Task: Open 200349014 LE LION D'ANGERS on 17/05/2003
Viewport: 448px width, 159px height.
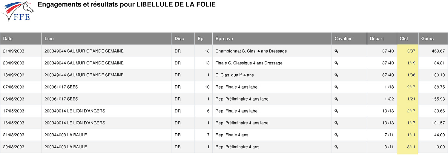Action: click(x=75, y=111)
